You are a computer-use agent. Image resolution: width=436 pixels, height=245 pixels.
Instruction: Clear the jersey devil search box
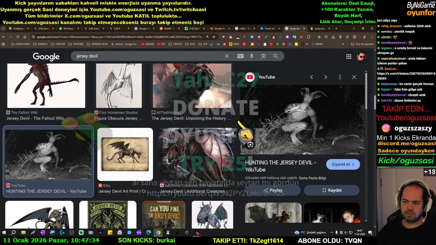227,56
